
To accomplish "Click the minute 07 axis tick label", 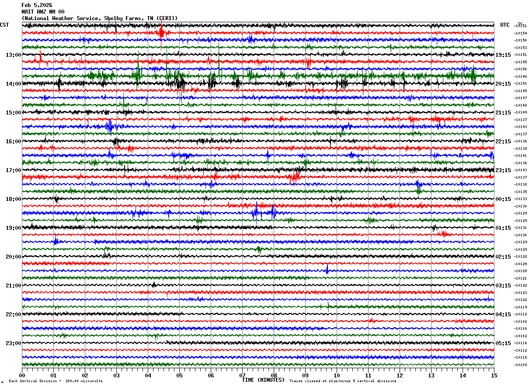I will point(242,375).
